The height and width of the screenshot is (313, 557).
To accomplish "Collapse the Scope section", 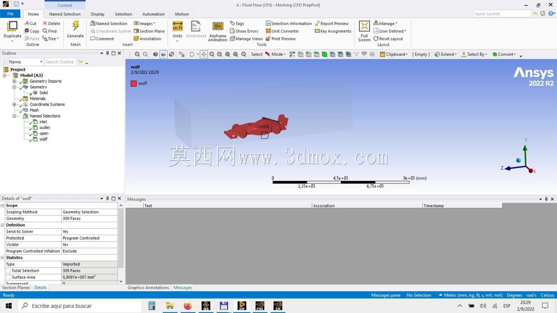I will [x=2, y=205].
